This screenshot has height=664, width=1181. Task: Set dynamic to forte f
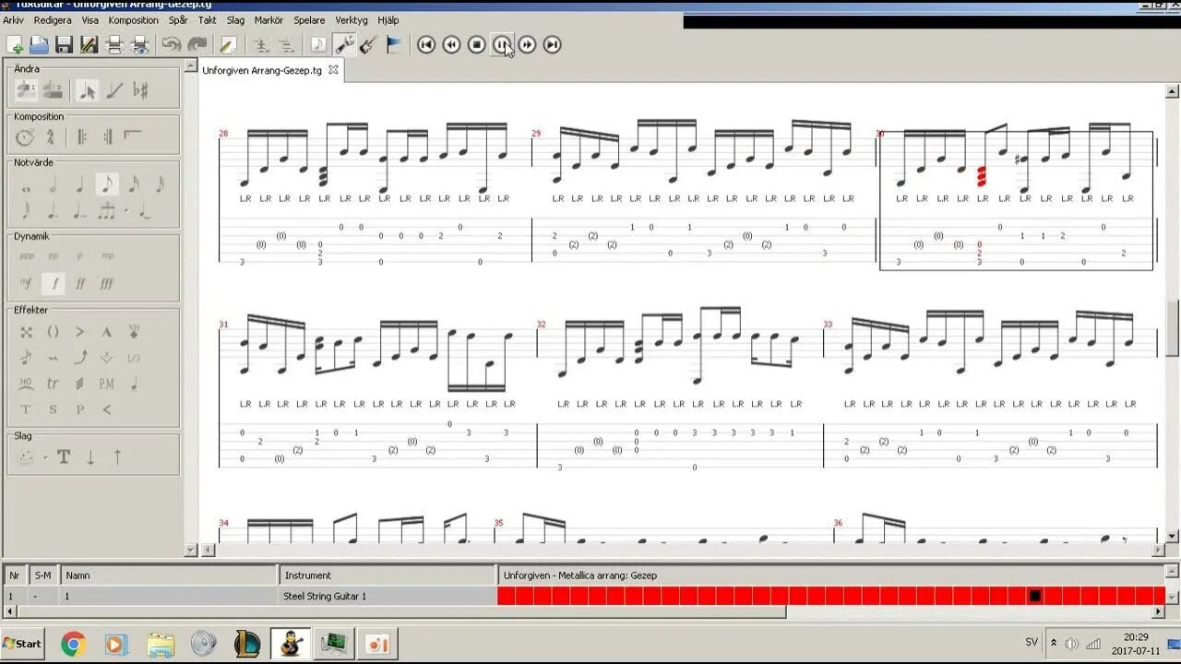[54, 283]
